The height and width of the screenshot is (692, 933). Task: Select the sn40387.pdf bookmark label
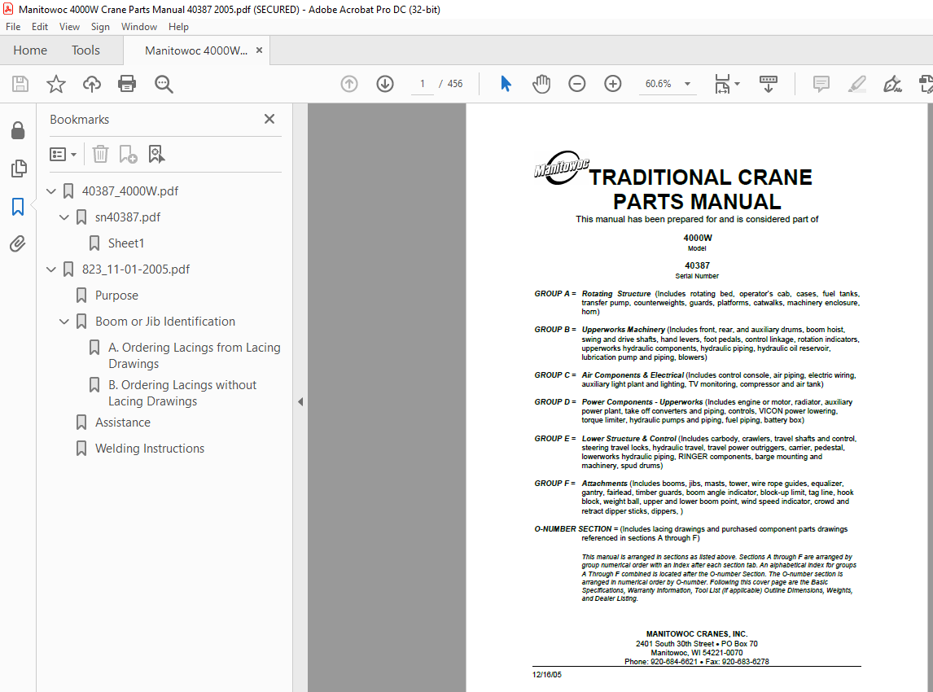tap(128, 217)
